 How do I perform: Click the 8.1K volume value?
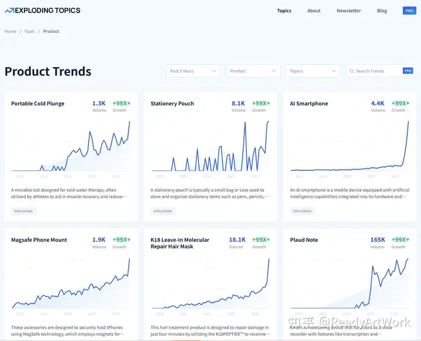pyautogui.click(x=238, y=104)
